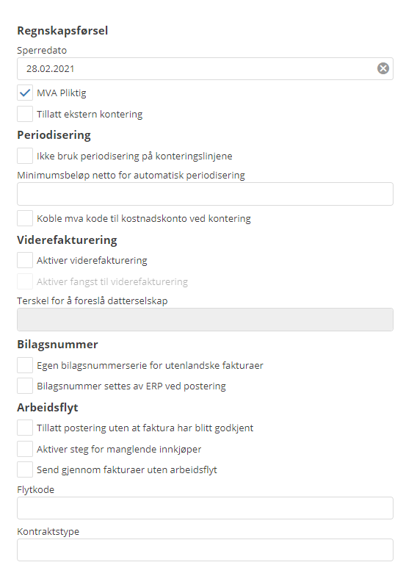The height and width of the screenshot is (576, 417).
Task: Click into the Kontraktstype input field
Action: (205, 550)
